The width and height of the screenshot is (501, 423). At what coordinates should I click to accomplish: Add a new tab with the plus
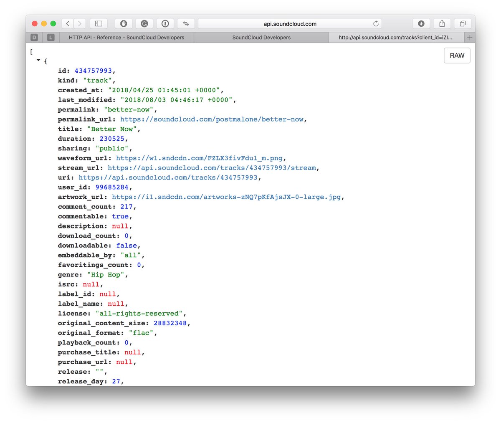point(470,38)
